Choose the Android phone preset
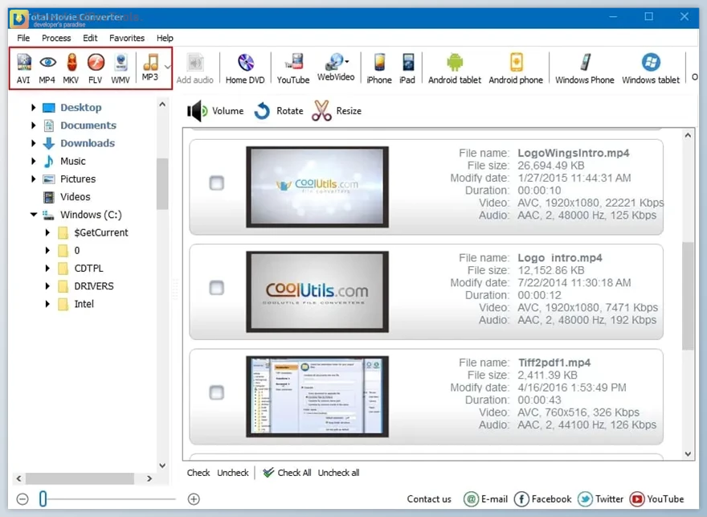 click(x=516, y=68)
